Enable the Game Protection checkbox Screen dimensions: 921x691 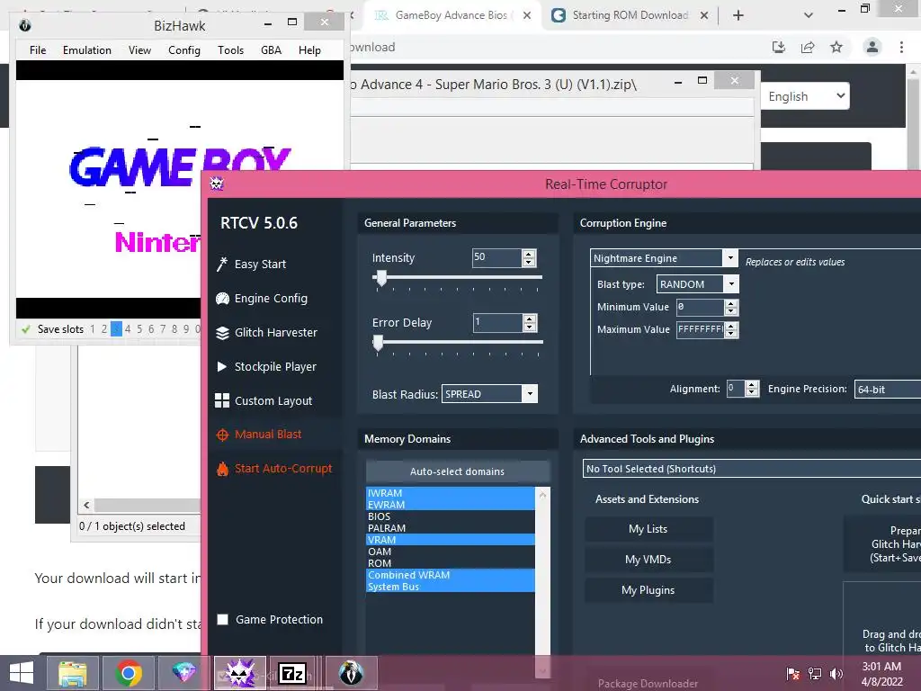tap(223, 619)
